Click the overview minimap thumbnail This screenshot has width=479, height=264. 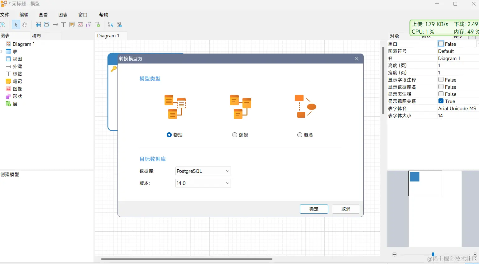coord(425,183)
